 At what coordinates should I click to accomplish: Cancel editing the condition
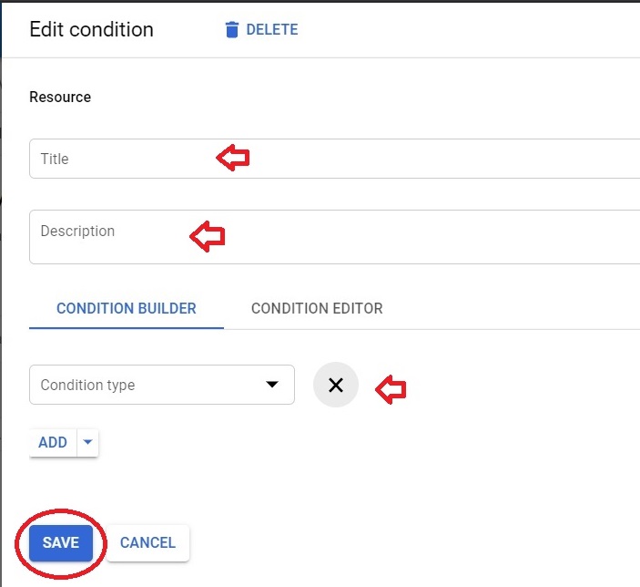coord(147,543)
